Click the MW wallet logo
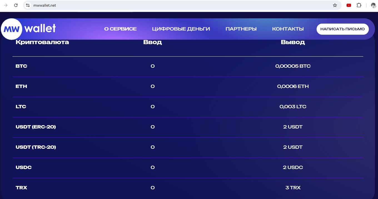Viewport: 378px width, 199px height. [x=29, y=29]
